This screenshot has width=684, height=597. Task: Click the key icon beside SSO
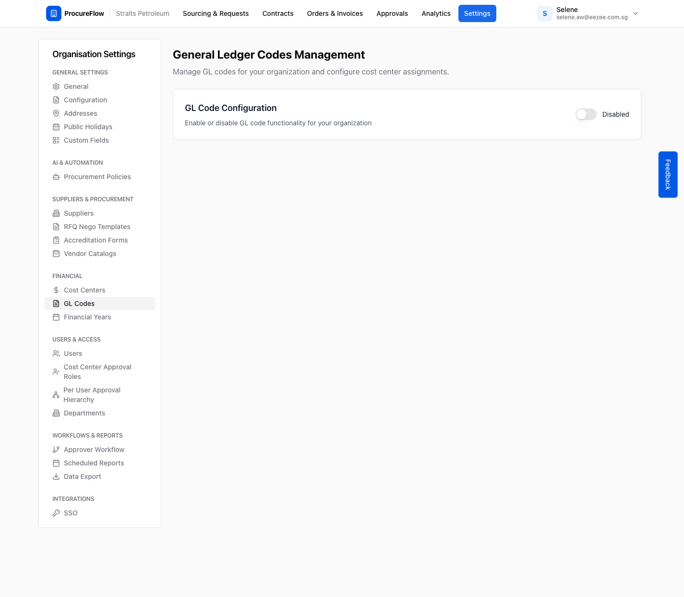56,513
